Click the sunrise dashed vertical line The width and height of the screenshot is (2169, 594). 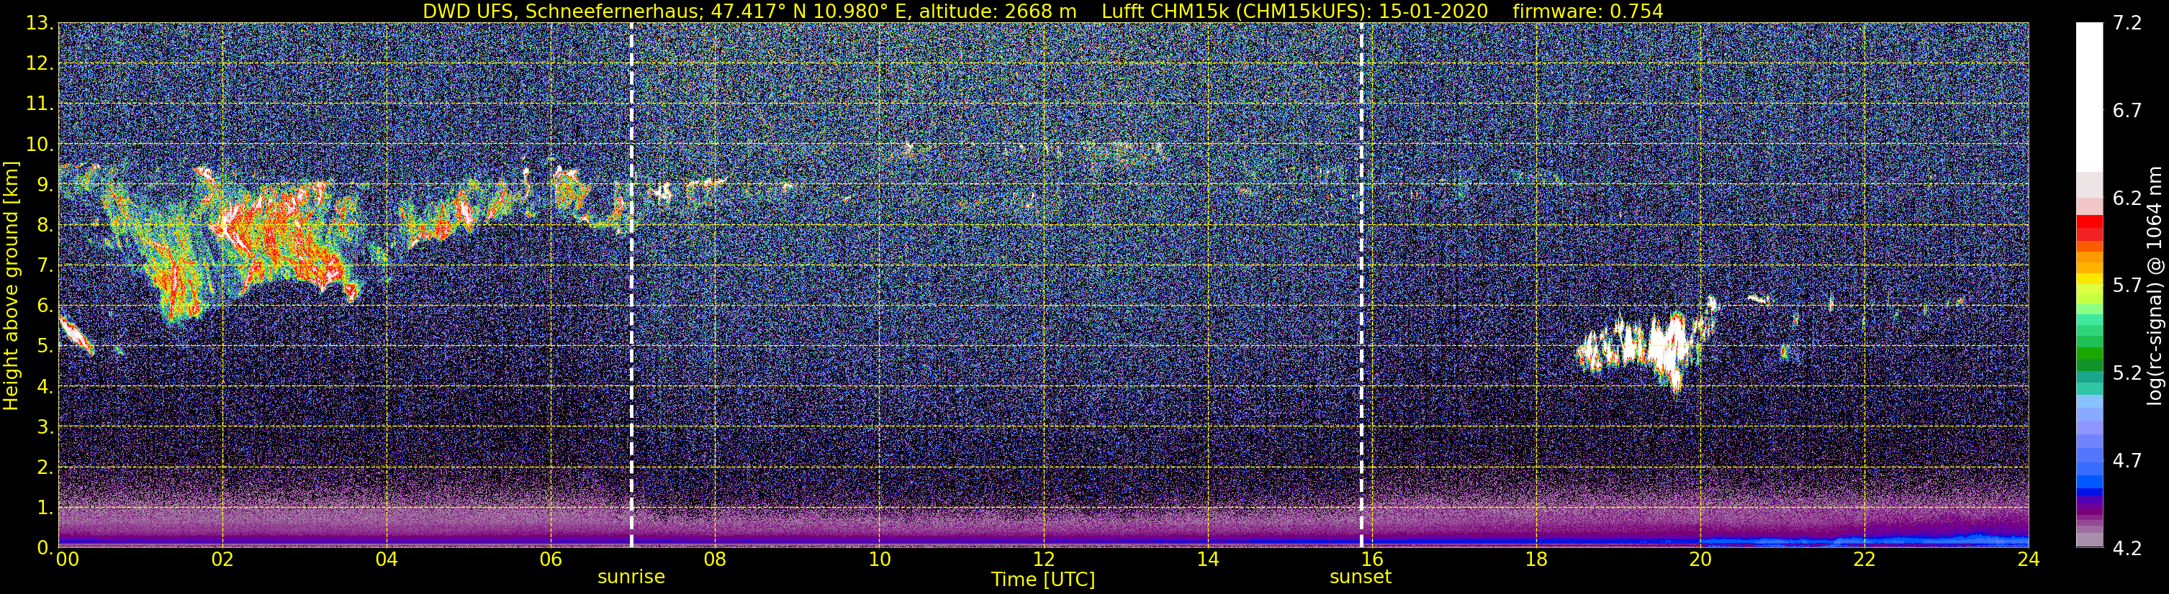tap(631, 284)
